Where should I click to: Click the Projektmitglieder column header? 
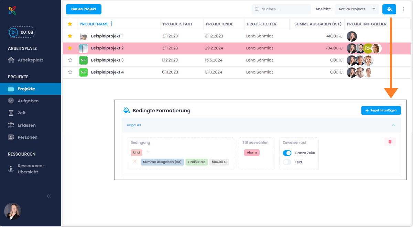(x=367, y=24)
